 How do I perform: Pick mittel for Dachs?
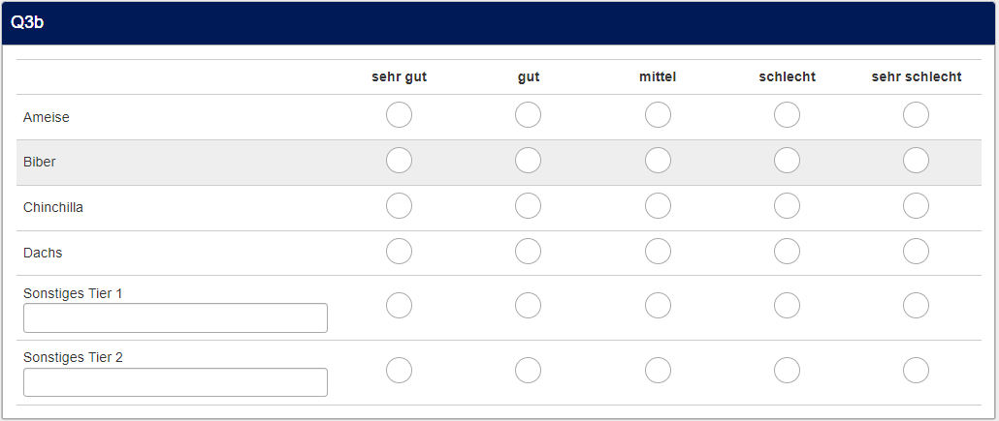(658, 252)
